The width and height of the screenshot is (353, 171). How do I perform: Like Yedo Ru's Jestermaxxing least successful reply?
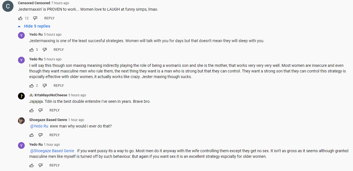31,50
